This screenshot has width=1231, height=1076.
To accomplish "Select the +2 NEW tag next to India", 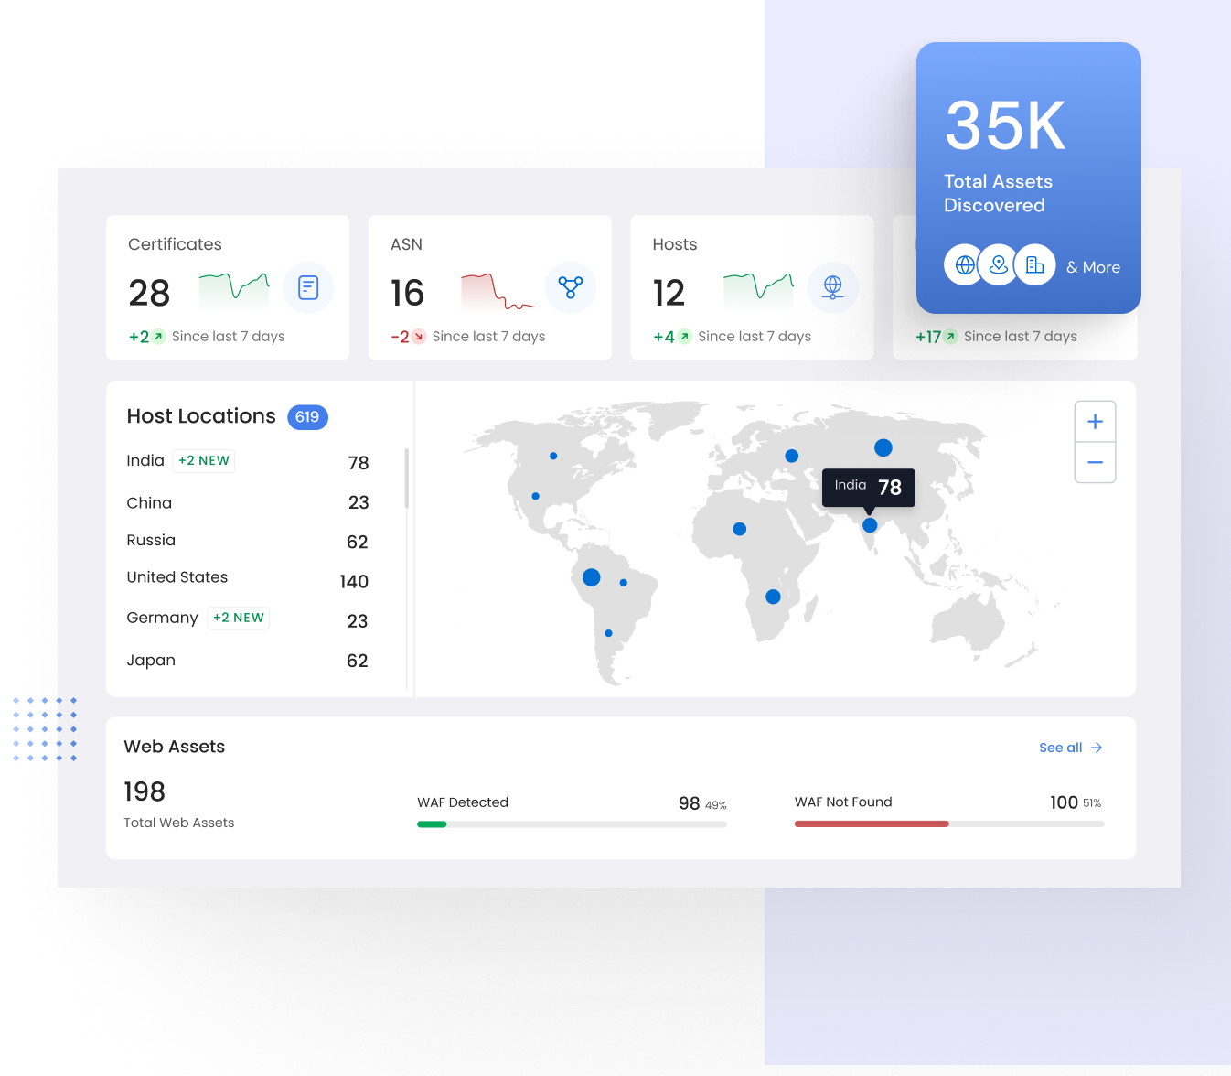I will [203, 460].
